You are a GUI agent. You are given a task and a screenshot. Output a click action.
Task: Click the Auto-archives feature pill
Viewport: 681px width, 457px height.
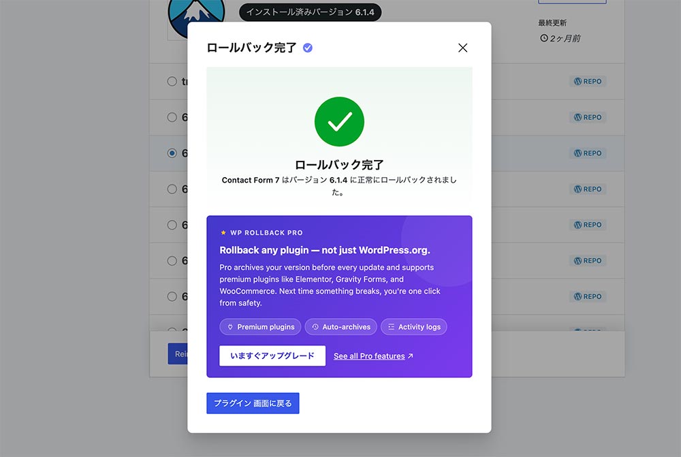click(340, 327)
